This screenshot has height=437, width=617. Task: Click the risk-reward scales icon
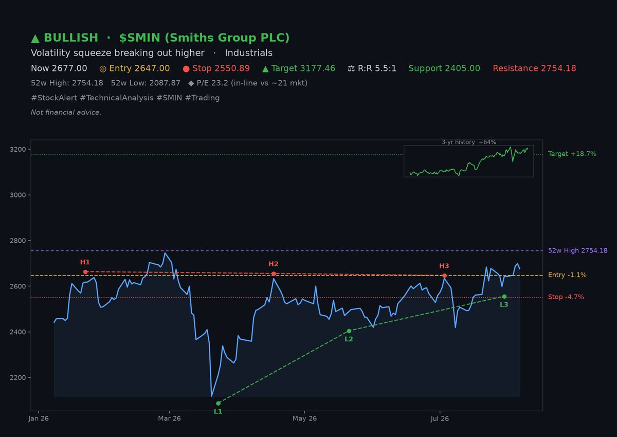[x=351, y=68]
